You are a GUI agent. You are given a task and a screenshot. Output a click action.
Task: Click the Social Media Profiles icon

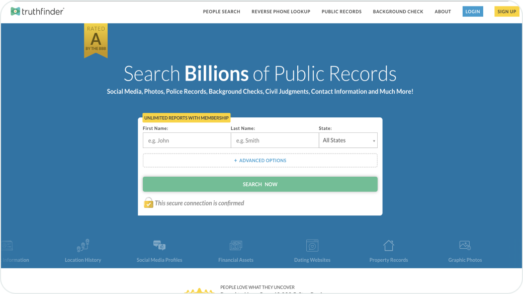[159, 244]
